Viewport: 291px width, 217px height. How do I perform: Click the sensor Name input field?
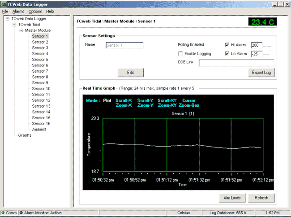[124, 45]
